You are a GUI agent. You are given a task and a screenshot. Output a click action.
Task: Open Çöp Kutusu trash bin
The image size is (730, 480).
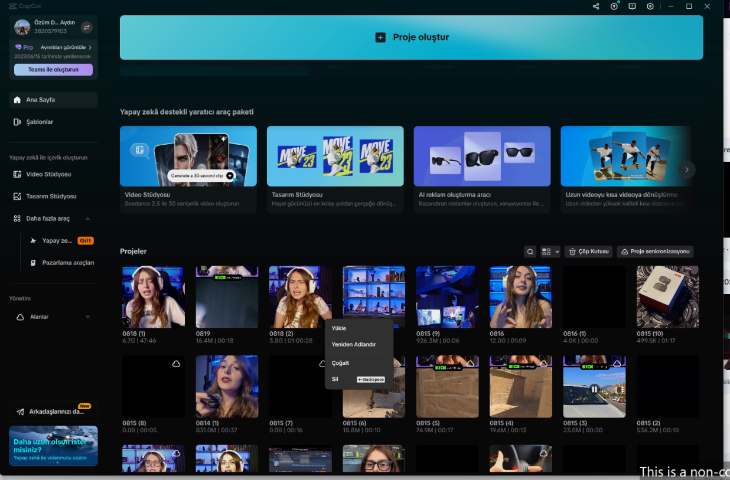click(x=588, y=252)
